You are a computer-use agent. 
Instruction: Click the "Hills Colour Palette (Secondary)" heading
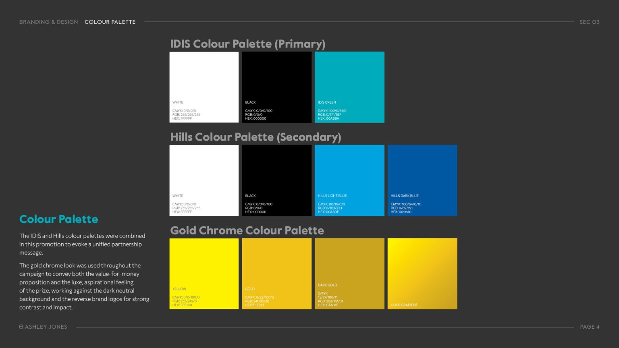click(255, 137)
